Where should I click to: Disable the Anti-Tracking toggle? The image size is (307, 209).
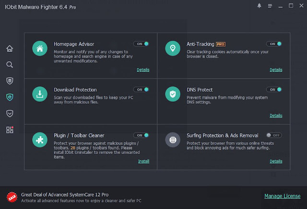pyautogui.click(x=274, y=44)
